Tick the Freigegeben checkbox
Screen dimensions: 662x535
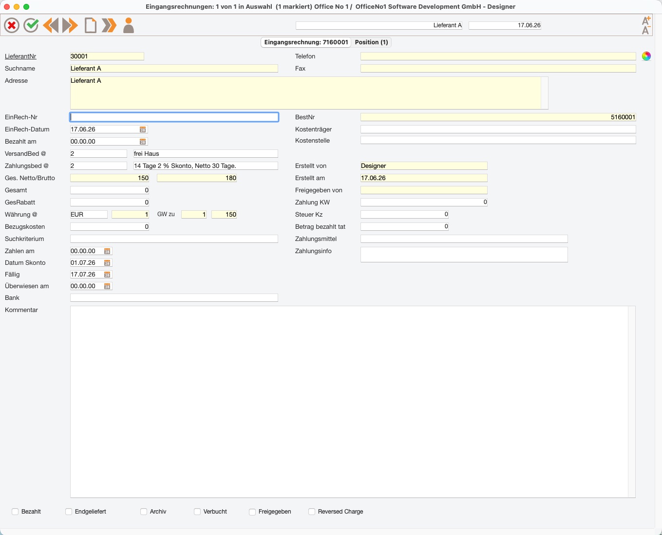click(252, 512)
